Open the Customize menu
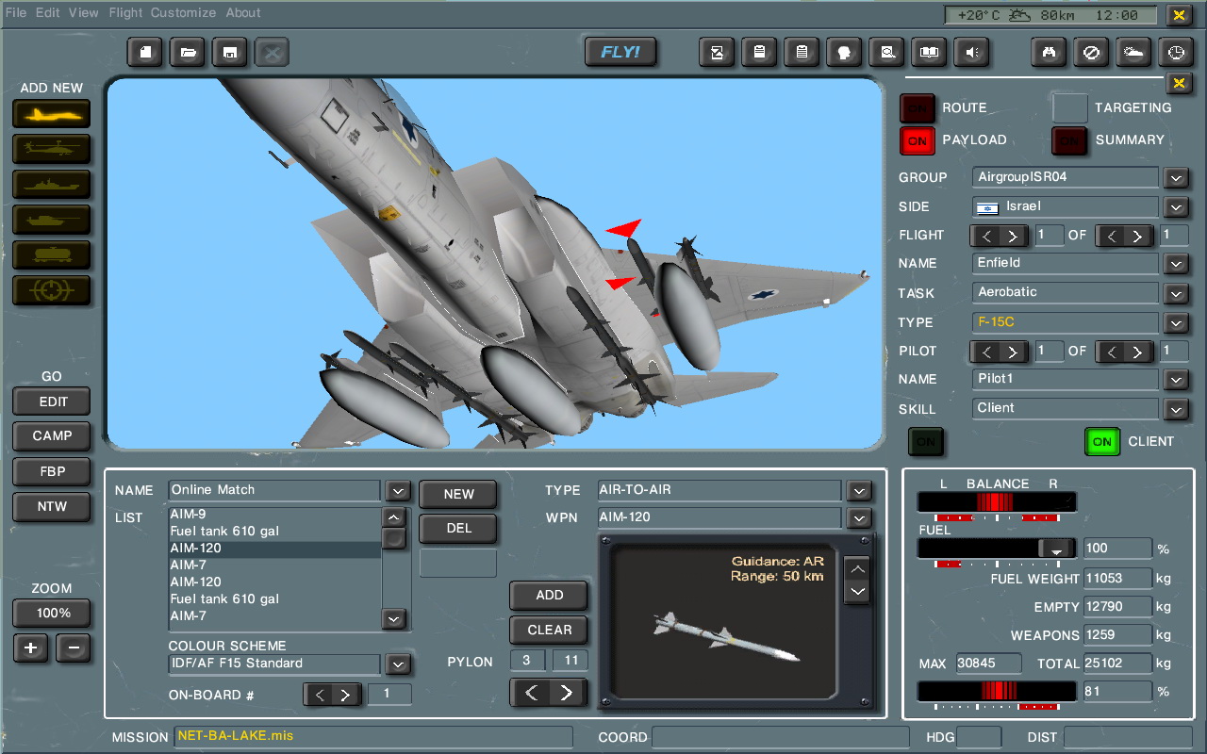The width and height of the screenshot is (1207, 754). point(183,13)
